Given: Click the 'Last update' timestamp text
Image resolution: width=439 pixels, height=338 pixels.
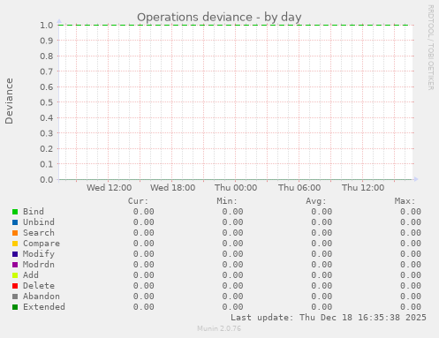Looking at the screenshot, I should click(329, 318).
